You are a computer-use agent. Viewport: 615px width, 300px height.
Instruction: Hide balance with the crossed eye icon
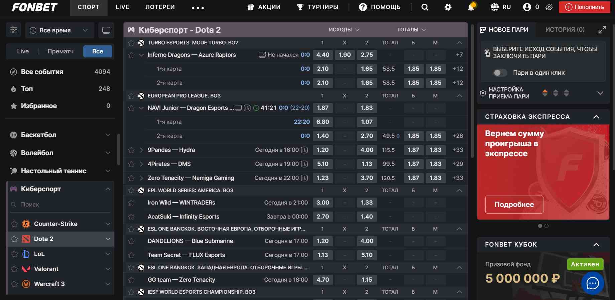[549, 7]
